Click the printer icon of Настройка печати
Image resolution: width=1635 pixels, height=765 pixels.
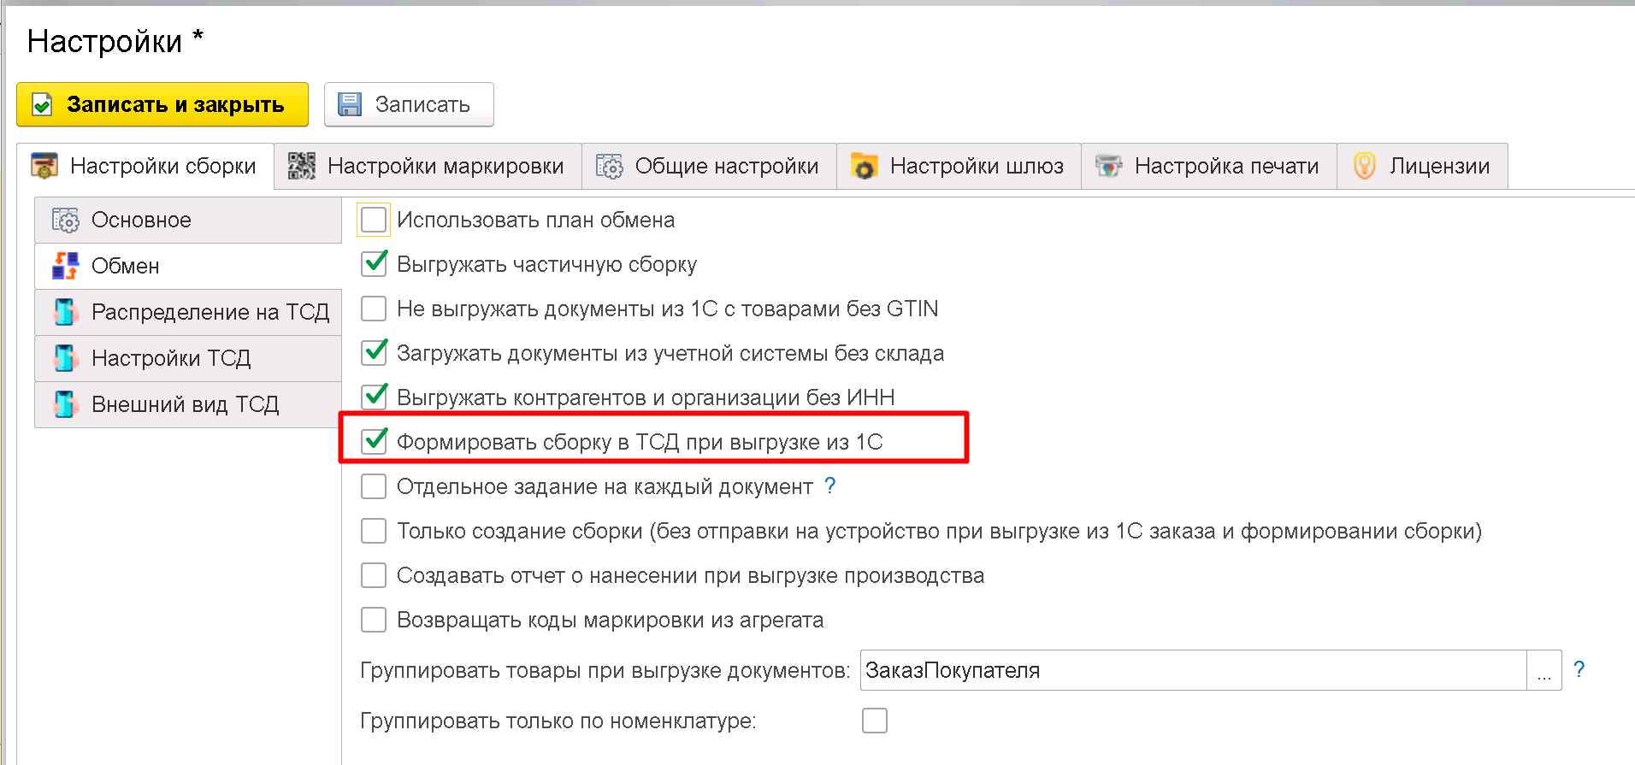[1109, 166]
